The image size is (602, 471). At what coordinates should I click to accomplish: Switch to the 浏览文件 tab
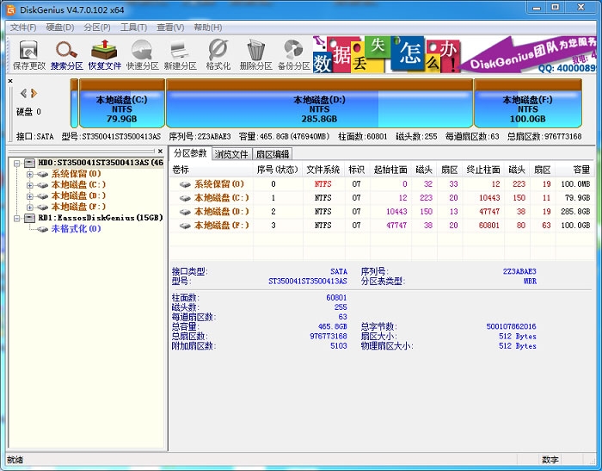pyautogui.click(x=231, y=154)
